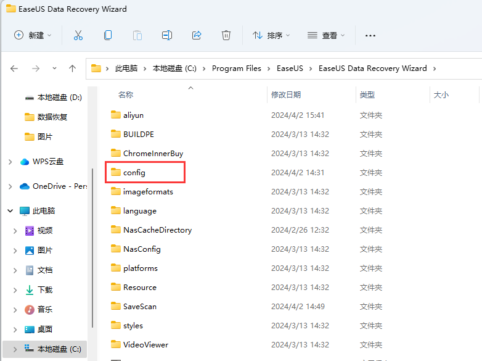The image size is (482, 361).
Task: Click the 2024/4/2 14:49 date cell
Action: click(298, 307)
